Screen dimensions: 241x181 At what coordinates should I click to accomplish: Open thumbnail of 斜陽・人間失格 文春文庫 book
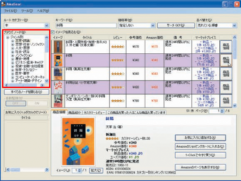pyautogui.click(x=58, y=47)
